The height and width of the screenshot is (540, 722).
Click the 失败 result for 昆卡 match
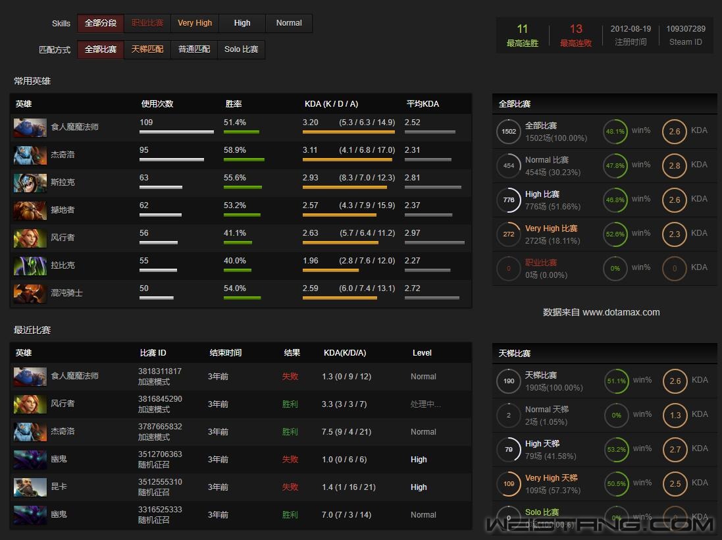(290, 487)
